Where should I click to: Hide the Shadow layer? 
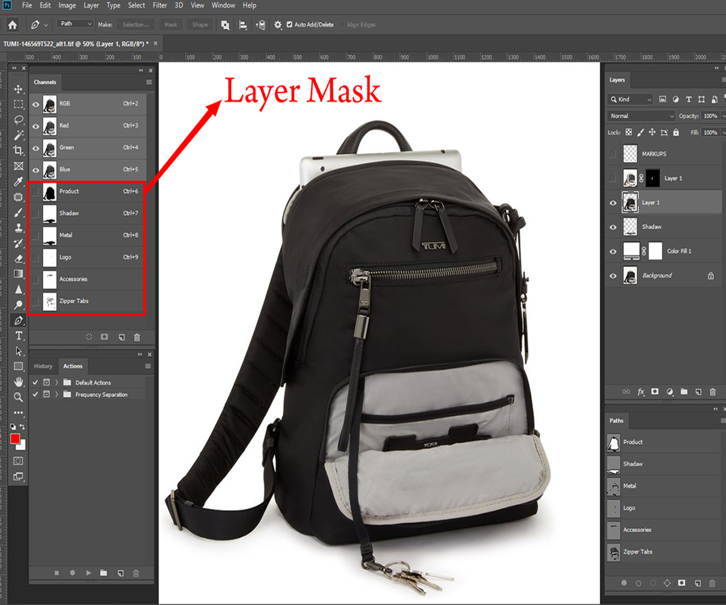(x=613, y=227)
